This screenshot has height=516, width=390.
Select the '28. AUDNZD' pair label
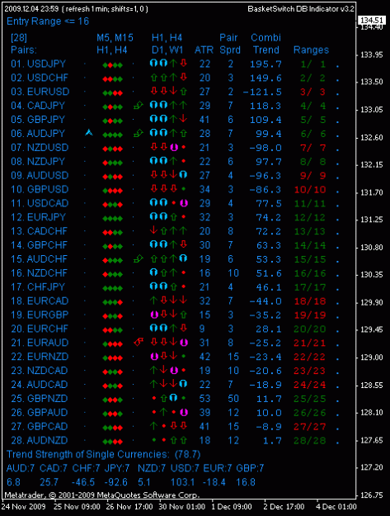coord(40,440)
